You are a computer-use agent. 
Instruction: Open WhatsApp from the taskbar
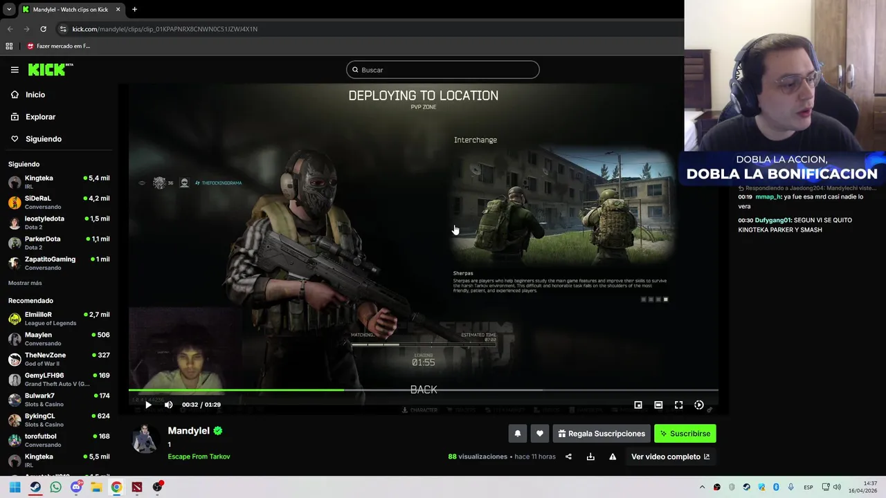point(55,487)
